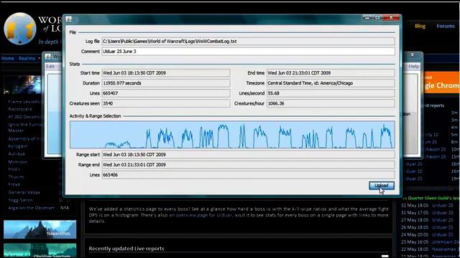Click the range Lines value 665406
The height and width of the screenshot is (258, 460).
248,175
